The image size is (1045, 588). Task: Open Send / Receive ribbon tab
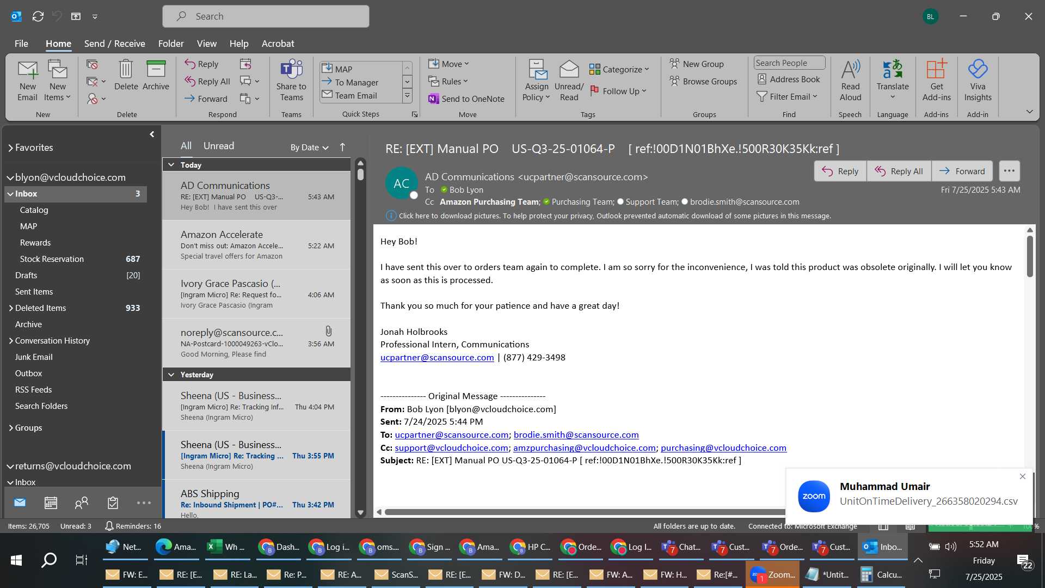point(114,44)
